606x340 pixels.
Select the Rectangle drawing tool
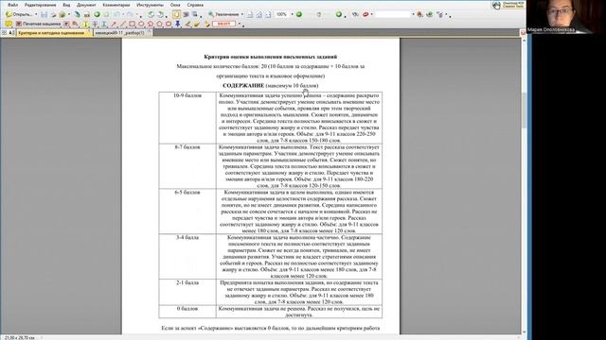click(x=132, y=24)
